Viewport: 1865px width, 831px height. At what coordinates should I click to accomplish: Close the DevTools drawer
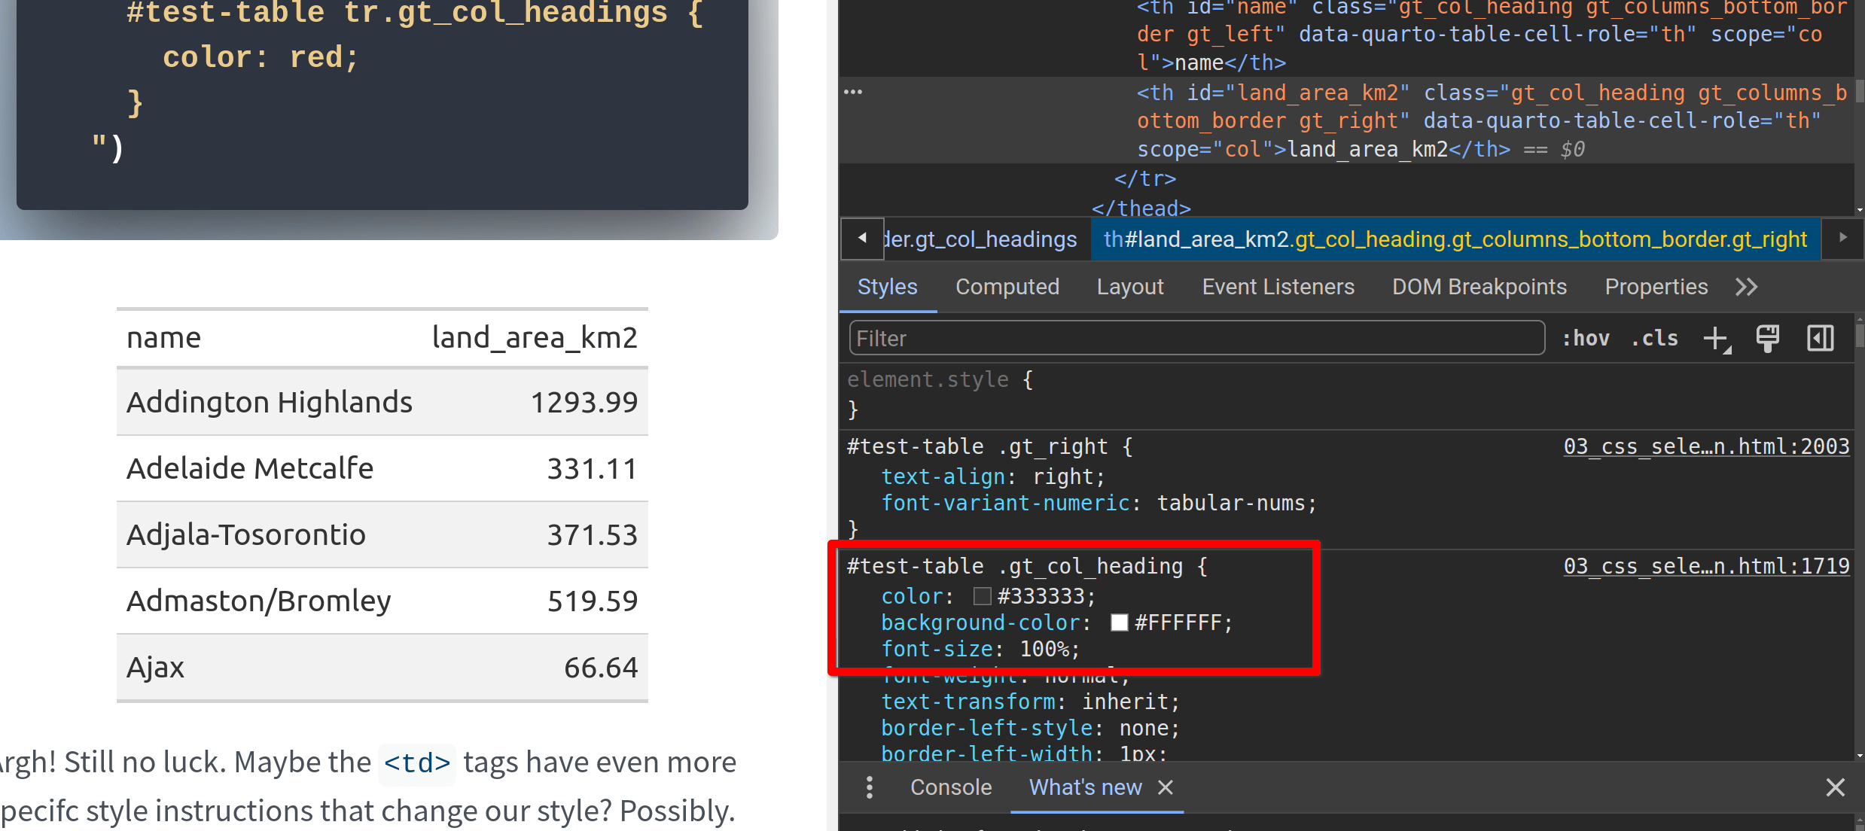click(1835, 787)
